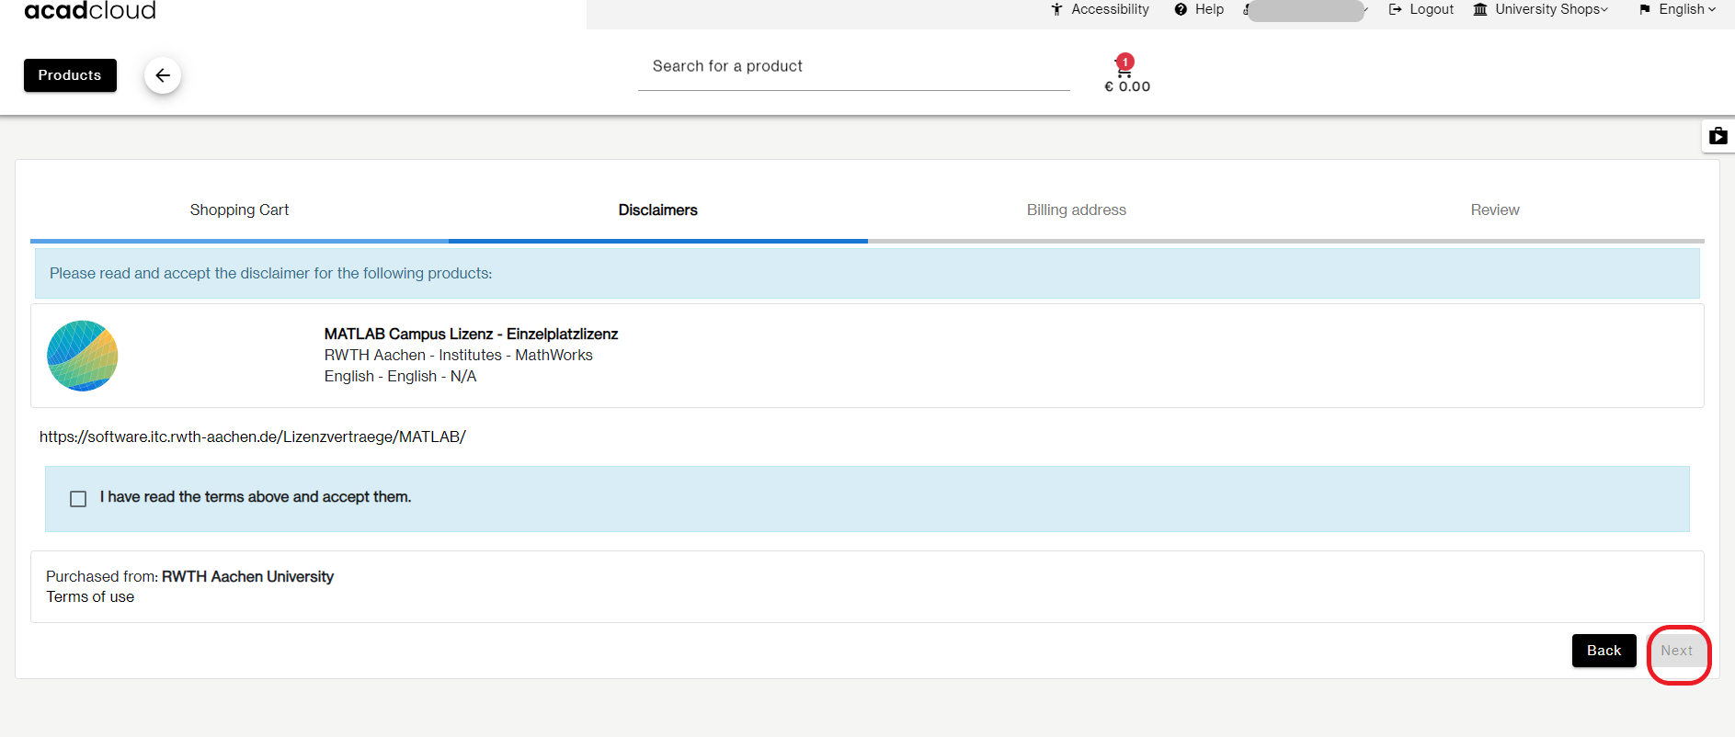The image size is (1735, 737).
Task: Click the Next button
Action: (1676, 651)
